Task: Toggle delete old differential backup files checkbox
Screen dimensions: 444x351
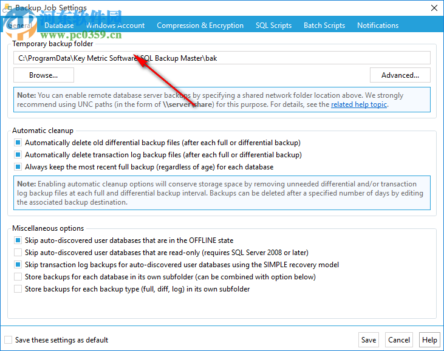Action: 18,142
